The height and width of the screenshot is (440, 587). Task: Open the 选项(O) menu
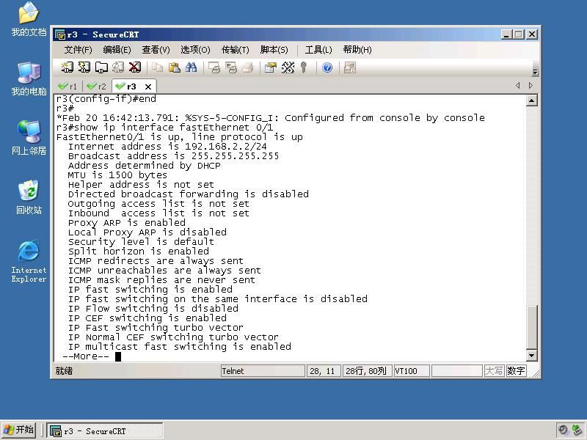[195, 50]
